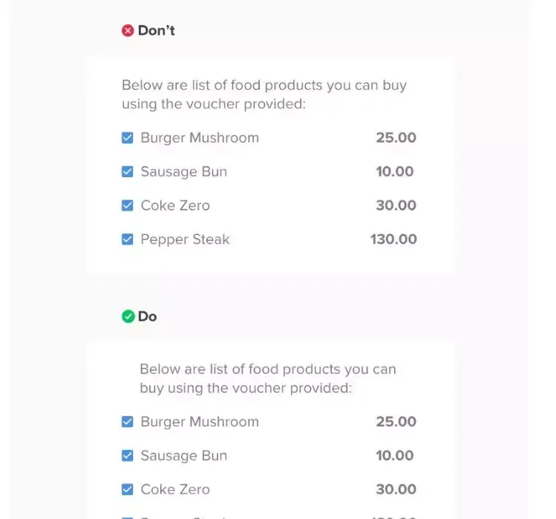Click the "Do" heading text
Screen dimensions: 556x519
147,317
